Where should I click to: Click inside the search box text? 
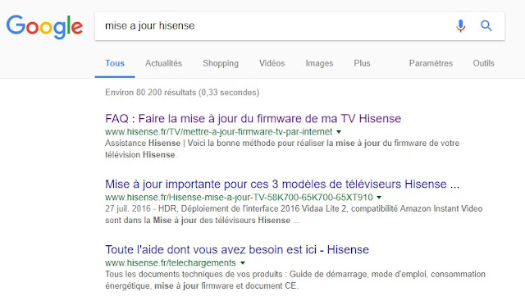[x=149, y=25]
